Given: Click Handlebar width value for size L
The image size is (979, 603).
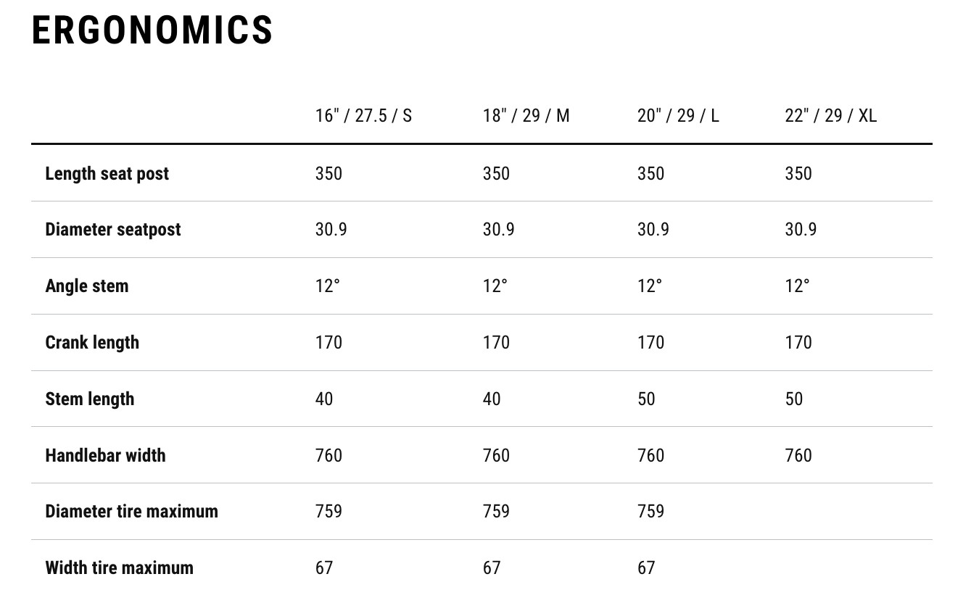Looking at the screenshot, I should pos(650,455).
